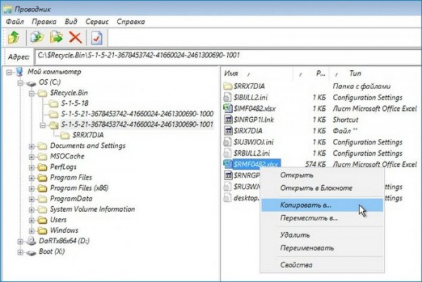The height and width of the screenshot is (282, 422).
Task: Click the 574 КБ size cell
Action: pos(315,164)
